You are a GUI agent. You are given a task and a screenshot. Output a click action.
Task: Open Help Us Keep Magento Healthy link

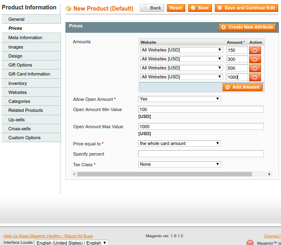coord(48,236)
